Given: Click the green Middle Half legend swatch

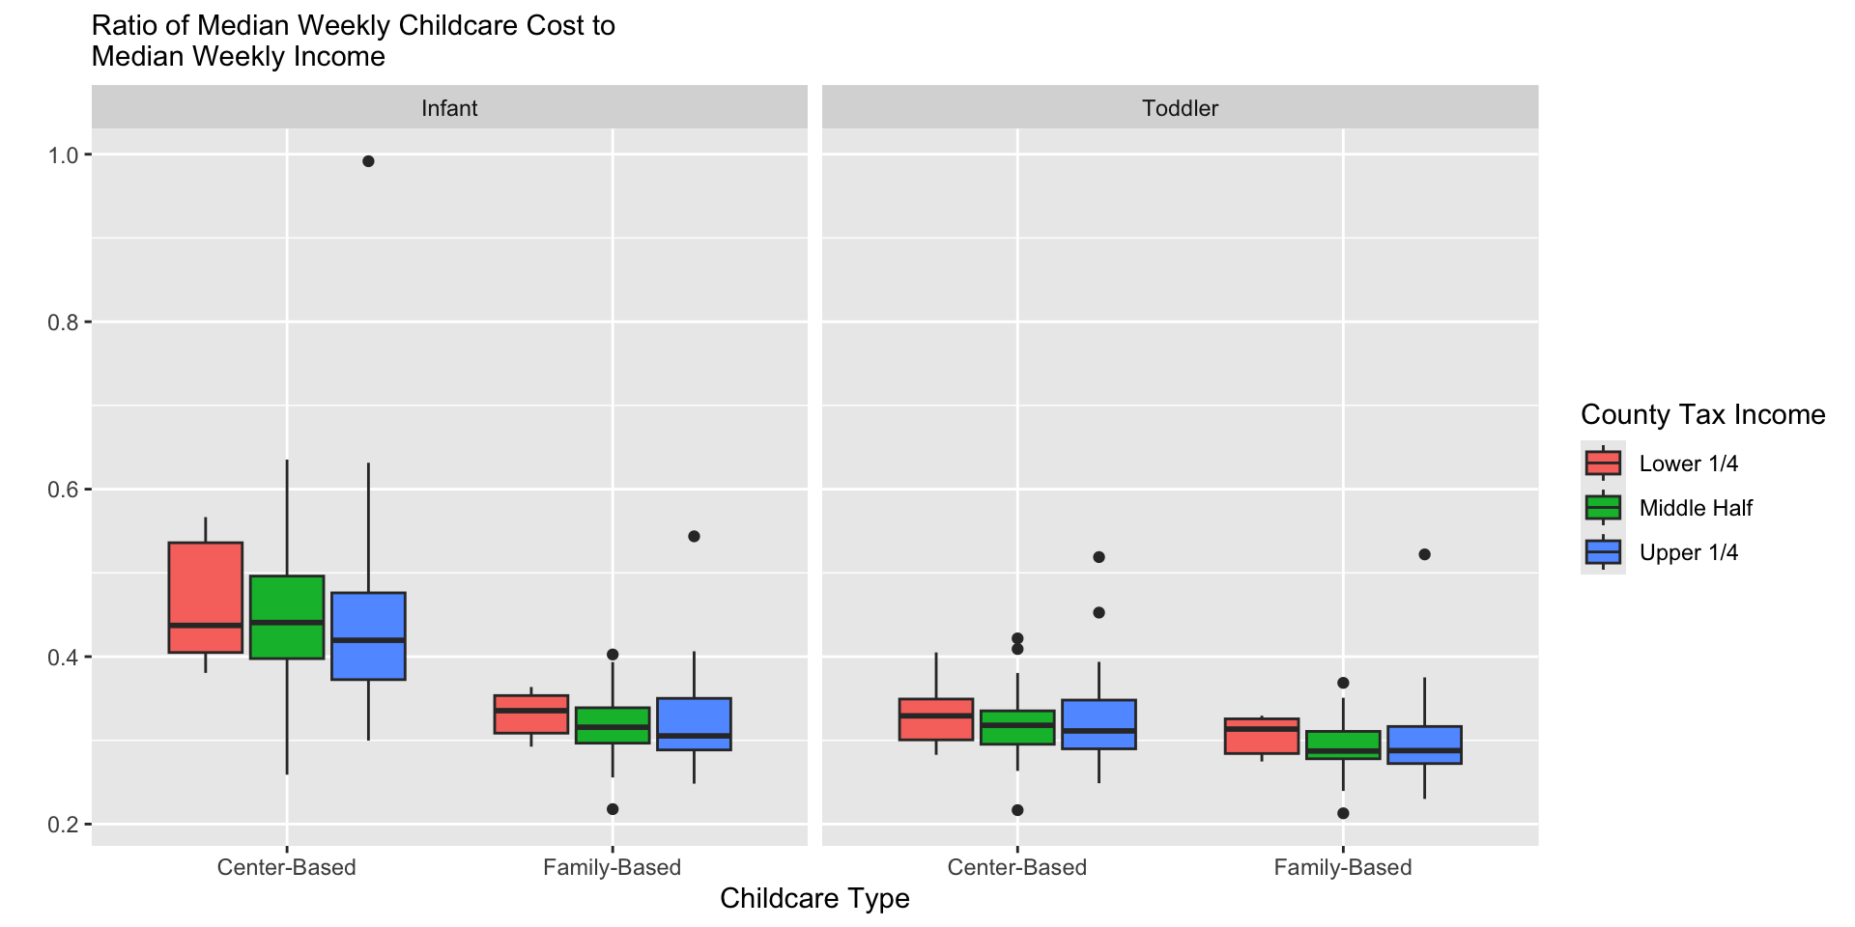Looking at the screenshot, I should [1603, 508].
